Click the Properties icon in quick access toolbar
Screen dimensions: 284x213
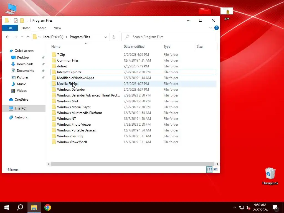pos(16,21)
